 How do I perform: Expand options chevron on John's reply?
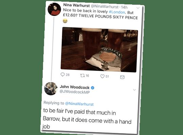[135, 90]
